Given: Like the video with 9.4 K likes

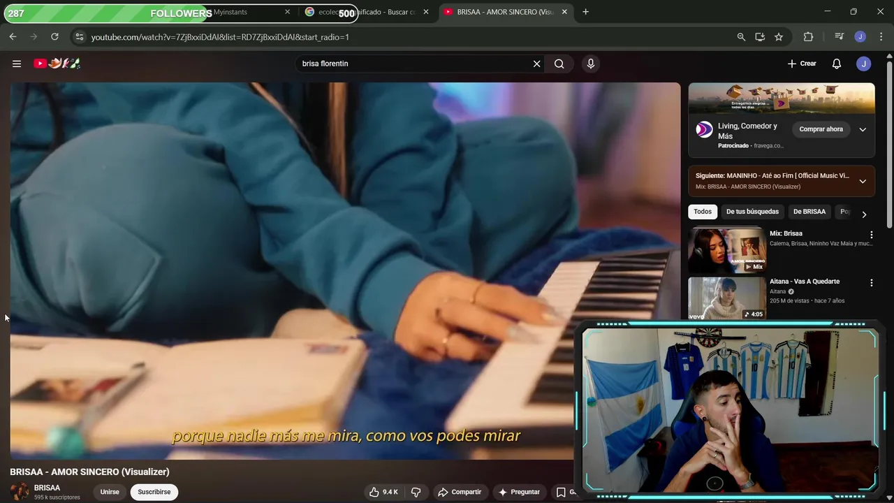Looking at the screenshot, I should tap(383, 492).
